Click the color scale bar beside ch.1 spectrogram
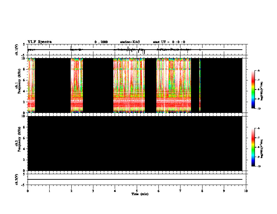The height and width of the screenshot is (214, 277). click(x=253, y=90)
